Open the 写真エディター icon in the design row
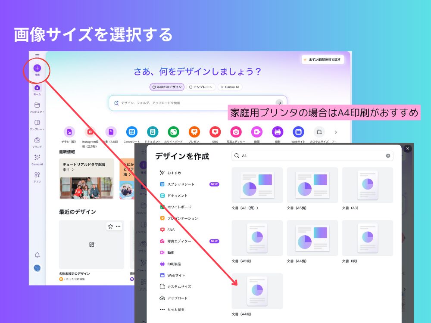Screen dimensions: 431x323 coord(236,132)
